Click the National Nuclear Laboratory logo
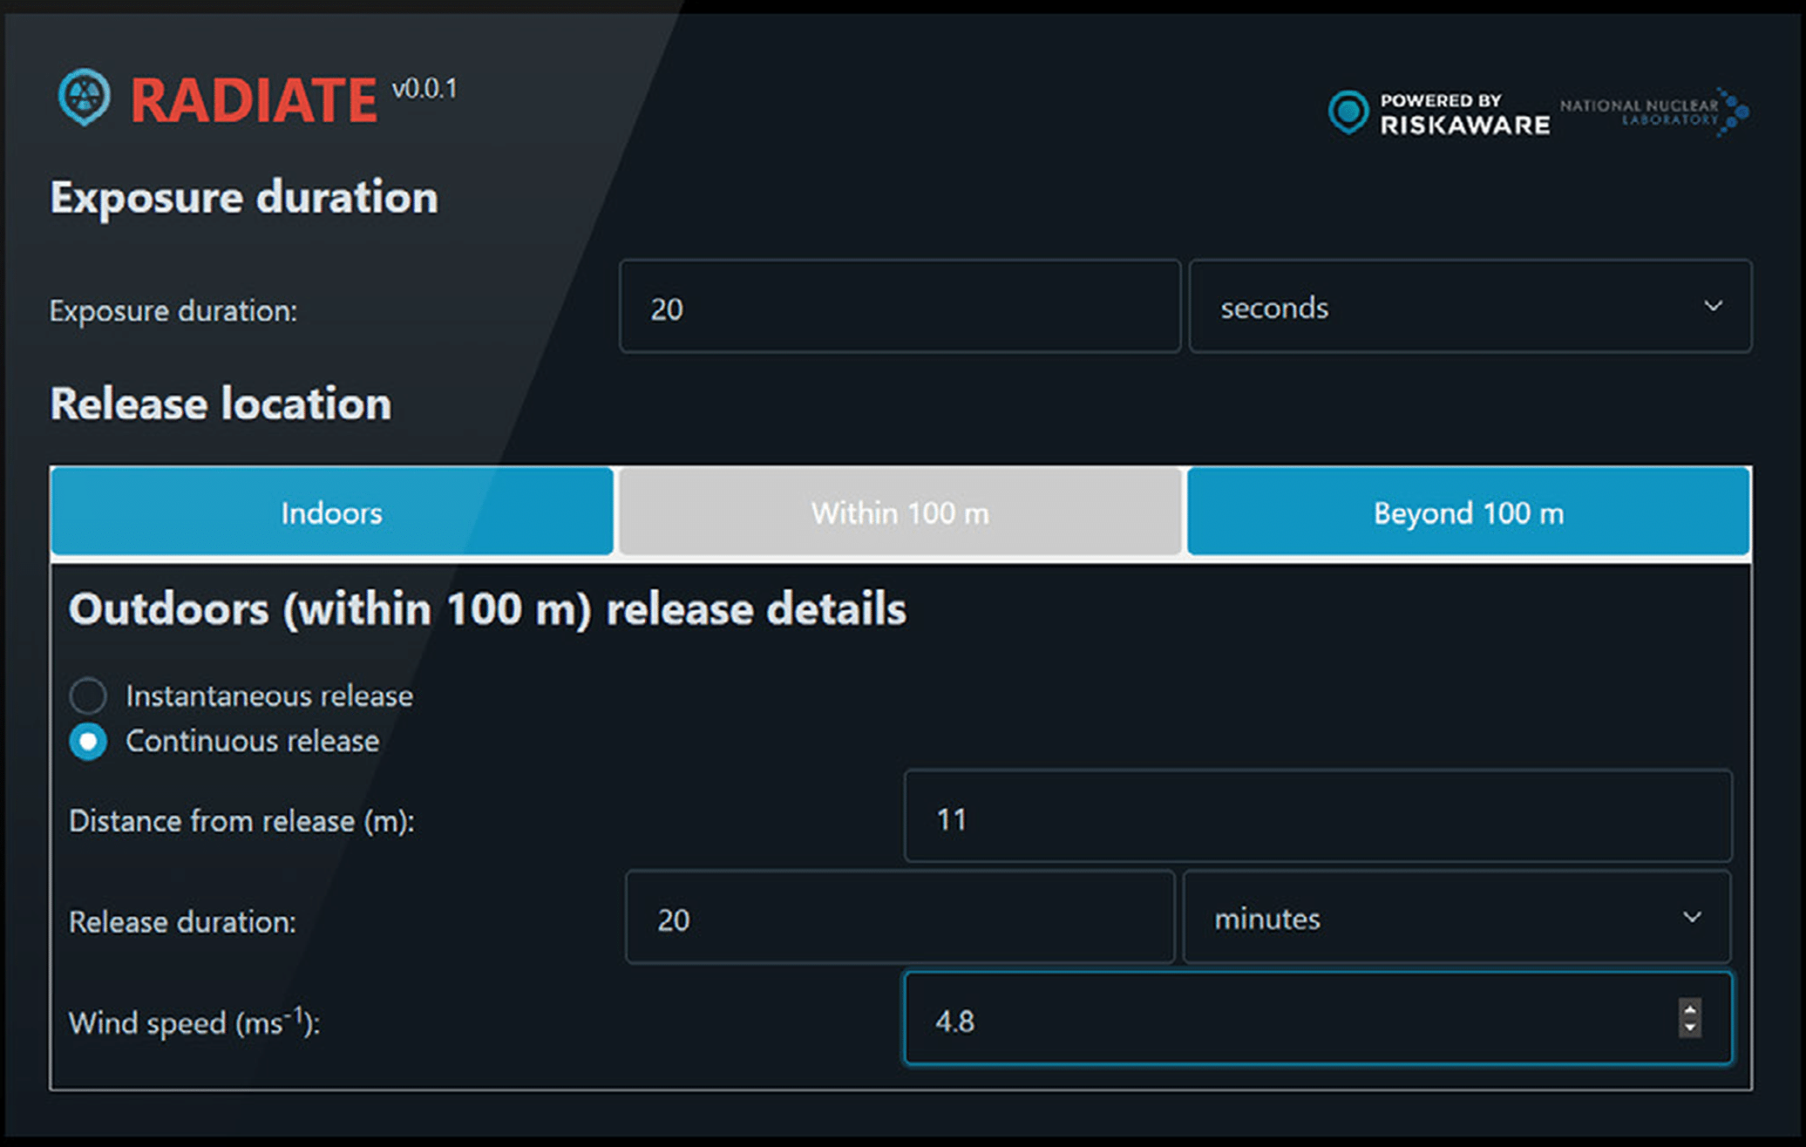Image resolution: width=1806 pixels, height=1147 pixels. (1654, 112)
